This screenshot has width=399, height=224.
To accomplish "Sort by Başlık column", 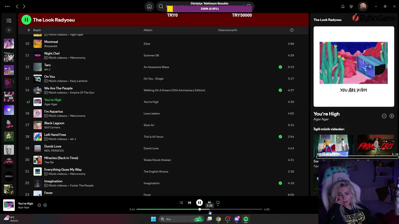I will 37,30.
